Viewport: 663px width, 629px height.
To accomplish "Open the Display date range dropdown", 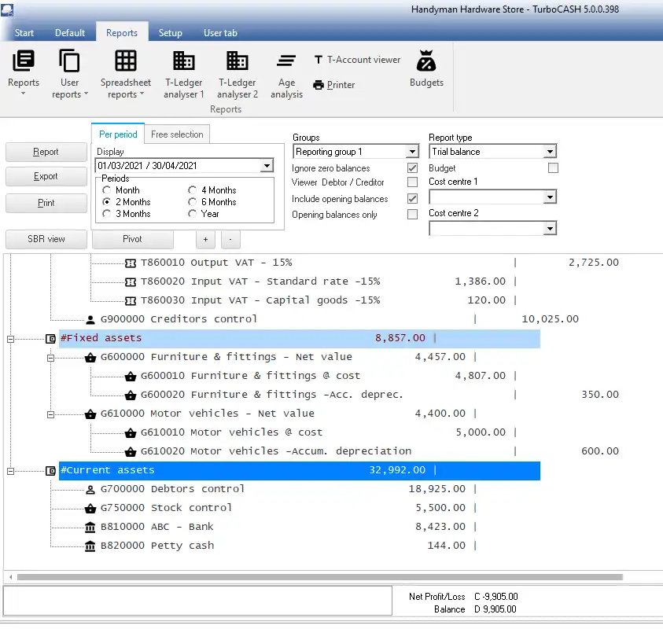I will point(267,166).
